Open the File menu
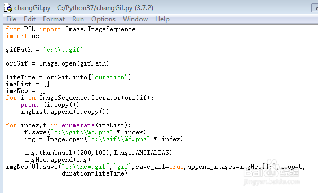Image resolution: width=318 pixels, height=193 pixels. [x=11, y=19]
